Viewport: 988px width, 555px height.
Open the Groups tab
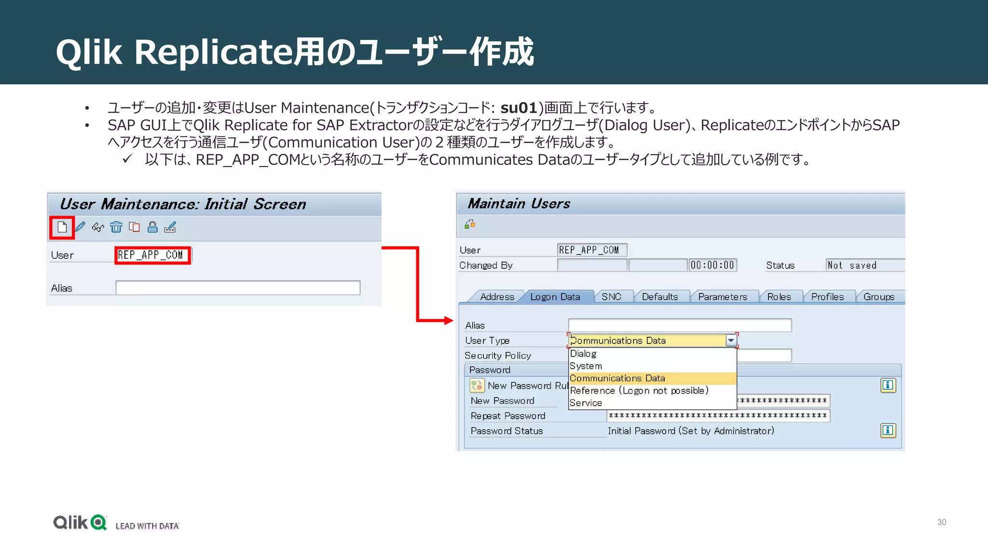pyautogui.click(x=879, y=297)
